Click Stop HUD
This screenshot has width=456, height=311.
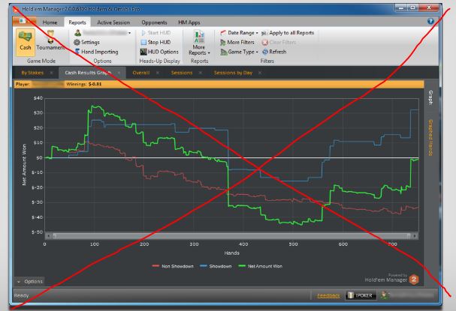coord(156,43)
